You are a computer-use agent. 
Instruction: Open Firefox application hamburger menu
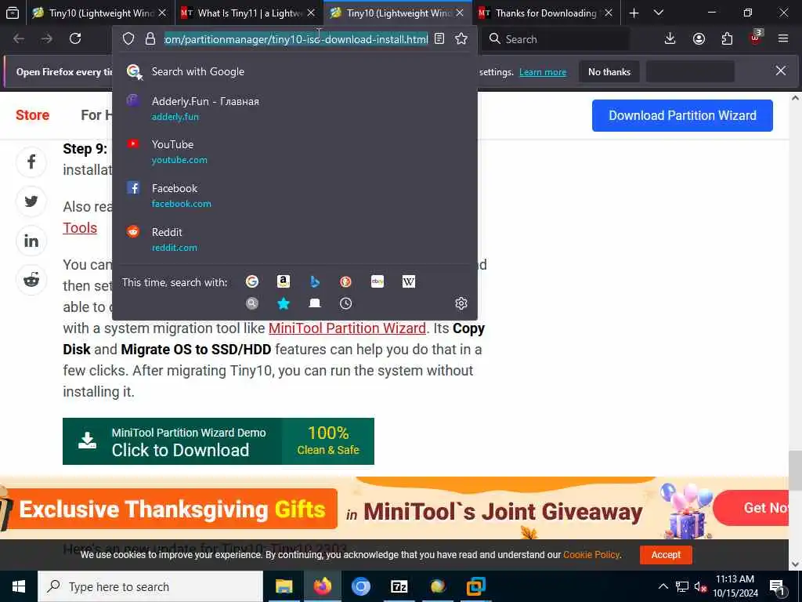click(782, 39)
